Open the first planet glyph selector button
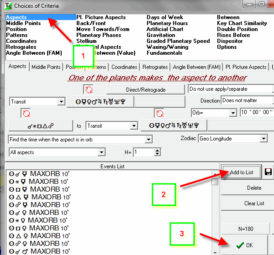Viewport: 274px width, 255px height. pyautogui.click(x=100, y=102)
